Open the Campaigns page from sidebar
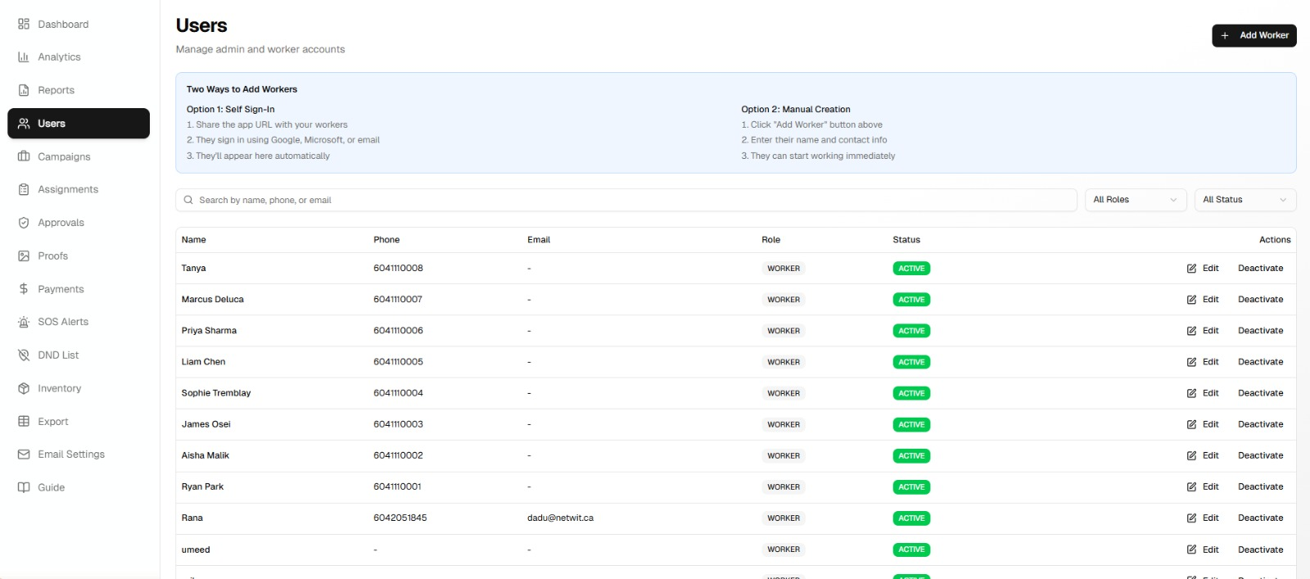Image resolution: width=1310 pixels, height=579 pixels. coord(64,156)
